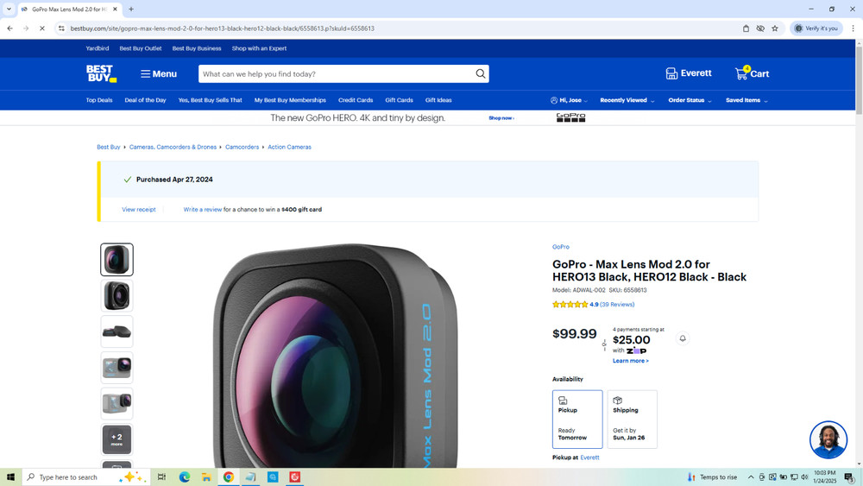Launch Microsoft Edge from taskbar
Screen dimensions: 863x486
pyautogui.click(x=185, y=477)
